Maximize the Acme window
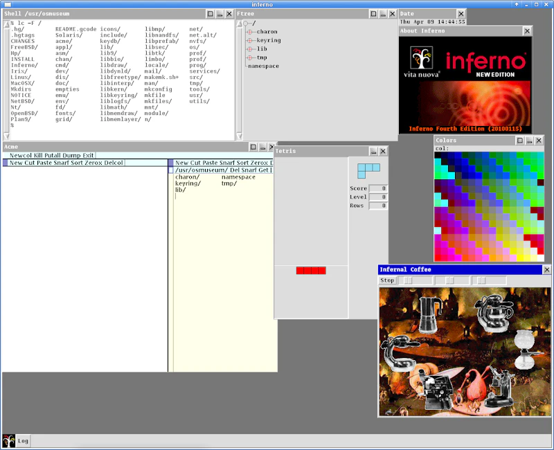Viewport: 554px width, 450px height. pyautogui.click(x=253, y=147)
